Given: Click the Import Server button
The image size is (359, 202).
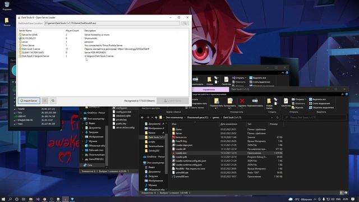Looking at the screenshot, I should pyautogui.click(x=29, y=100).
